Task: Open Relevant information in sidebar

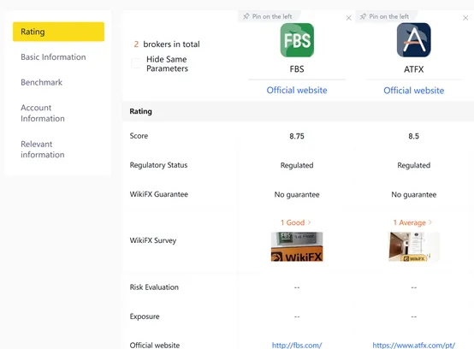Action: point(43,150)
